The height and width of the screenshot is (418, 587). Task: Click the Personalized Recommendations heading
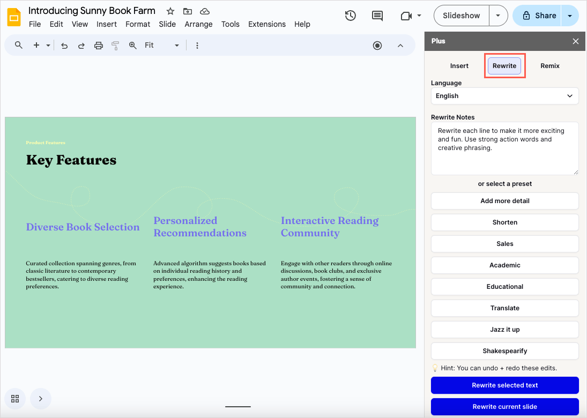200,227
